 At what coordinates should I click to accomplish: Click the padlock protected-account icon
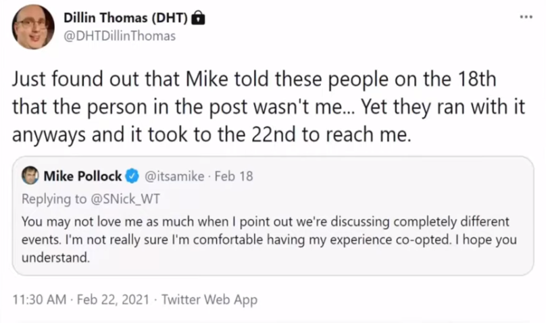(198, 18)
